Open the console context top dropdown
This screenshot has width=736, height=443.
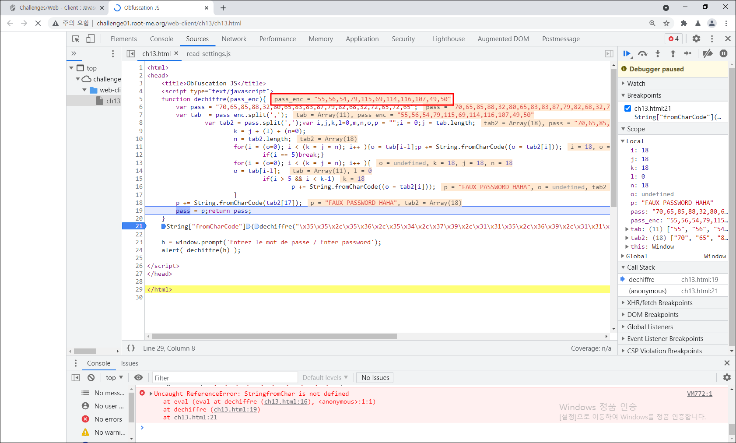tap(114, 377)
